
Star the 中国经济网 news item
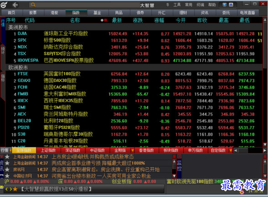click(7, 176)
